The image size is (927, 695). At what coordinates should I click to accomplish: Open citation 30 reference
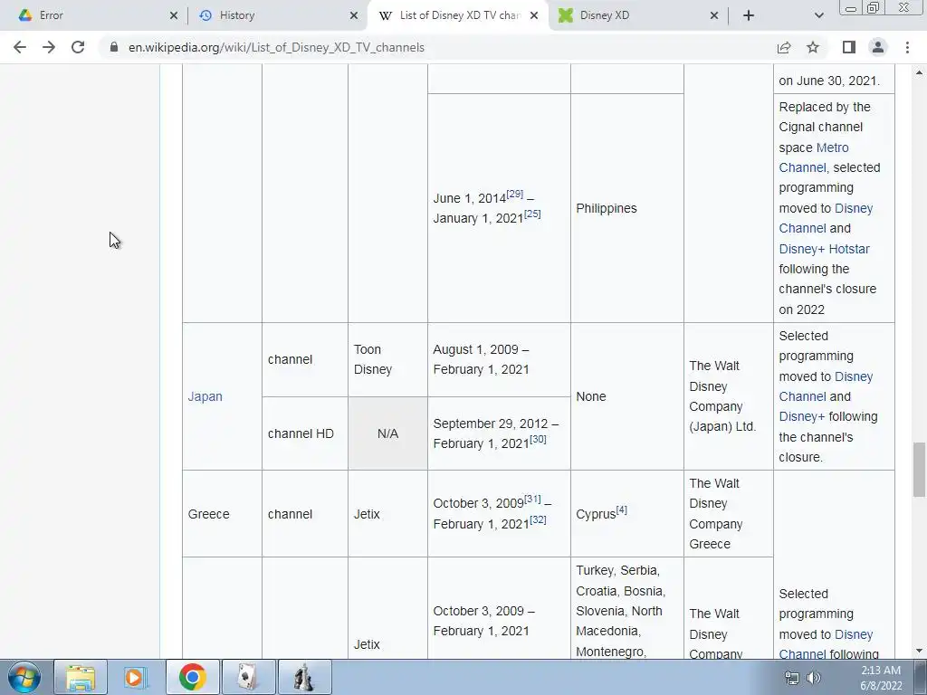pos(538,439)
